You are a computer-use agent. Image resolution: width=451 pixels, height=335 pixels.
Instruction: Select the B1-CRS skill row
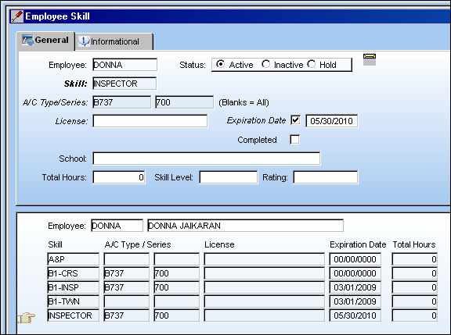coord(73,273)
